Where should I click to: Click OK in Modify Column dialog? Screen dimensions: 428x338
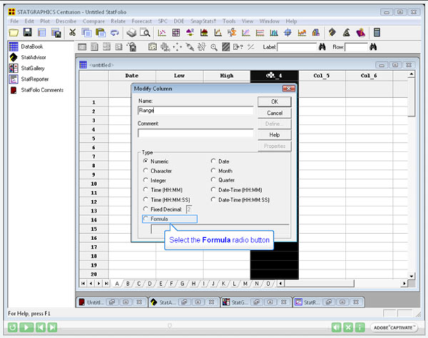pos(275,101)
